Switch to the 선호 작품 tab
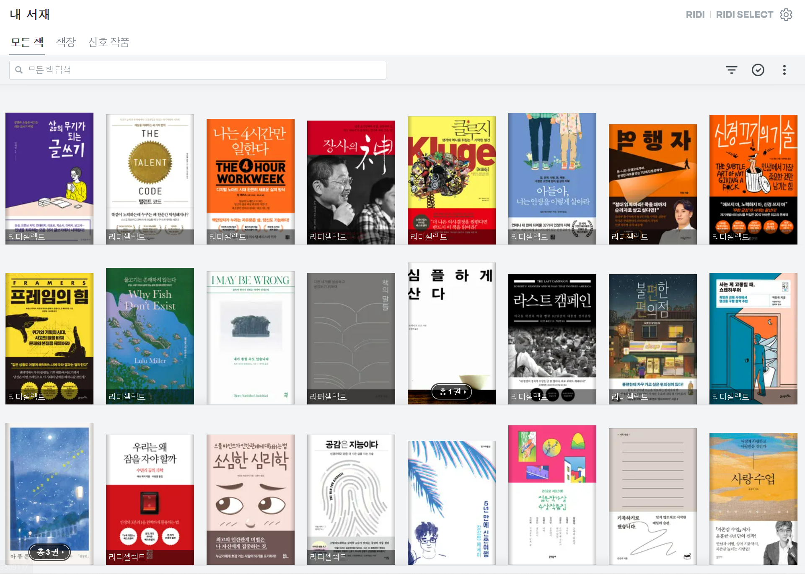Viewport: 805px width, 574px height. pos(109,42)
